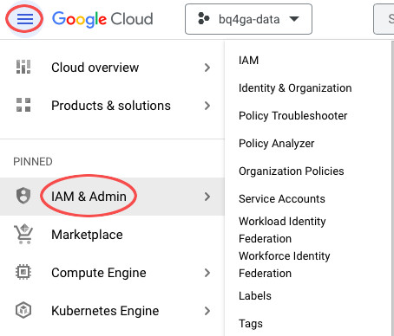Image resolution: width=394 pixels, height=336 pixels.
Task: Expand the Cloud overview submenu chevron
Action: coord(207,68)
